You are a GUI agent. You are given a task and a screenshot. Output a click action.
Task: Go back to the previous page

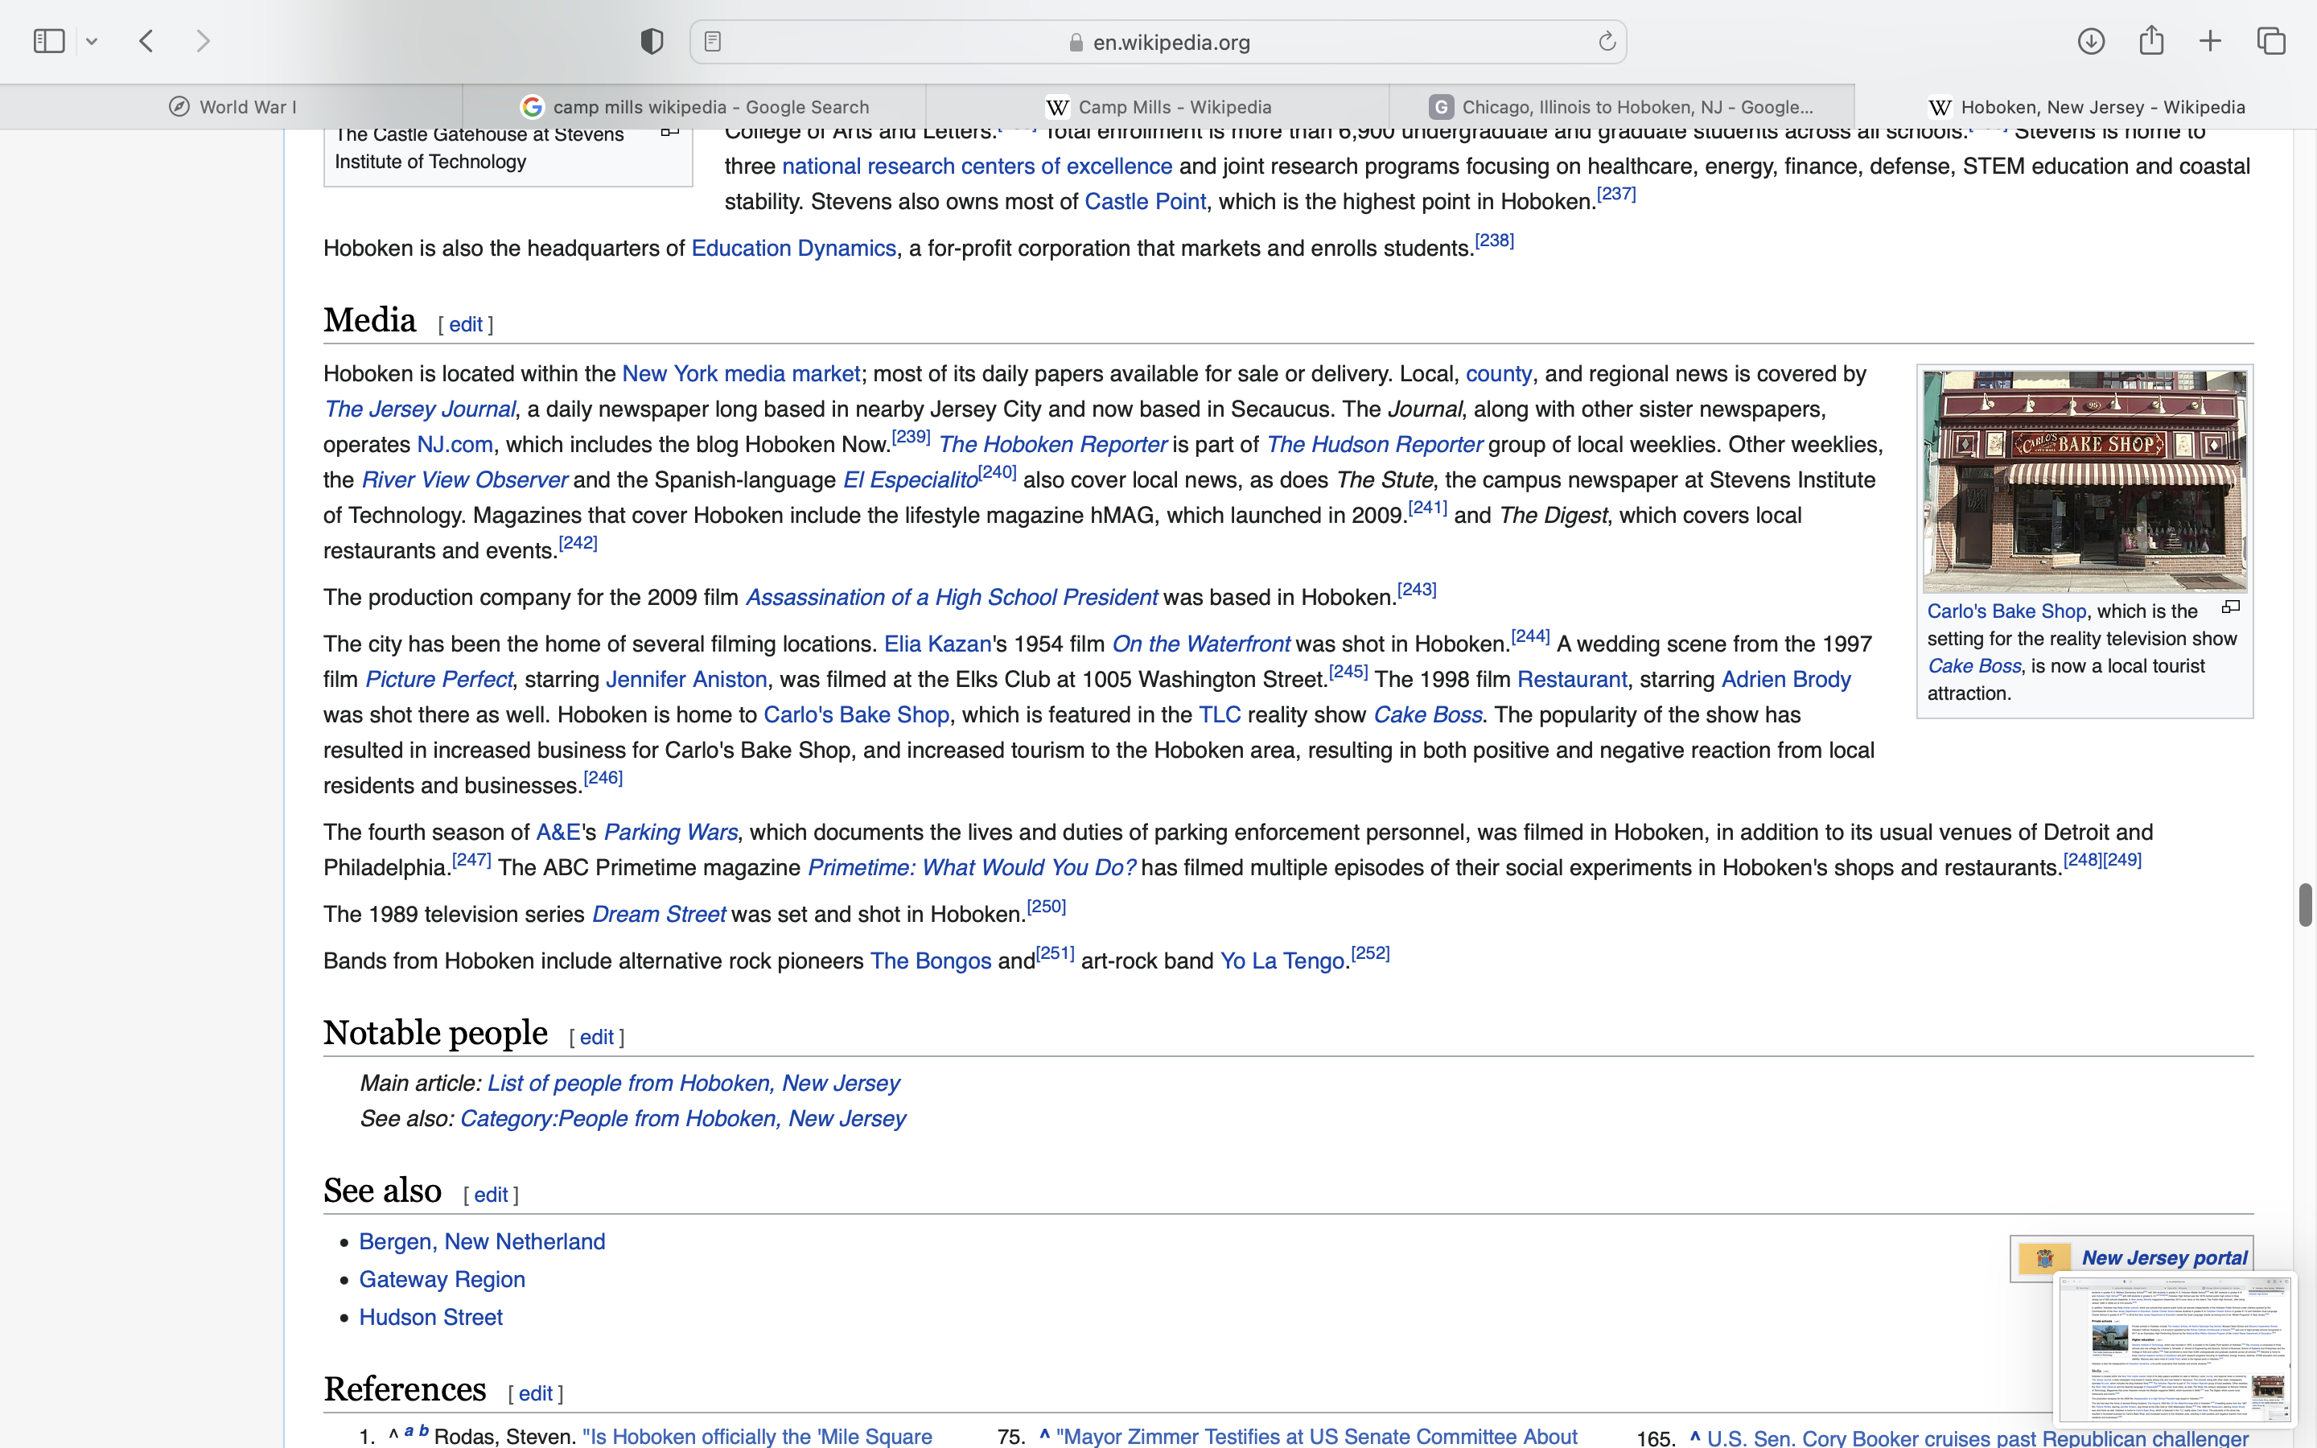click(146, 41)
